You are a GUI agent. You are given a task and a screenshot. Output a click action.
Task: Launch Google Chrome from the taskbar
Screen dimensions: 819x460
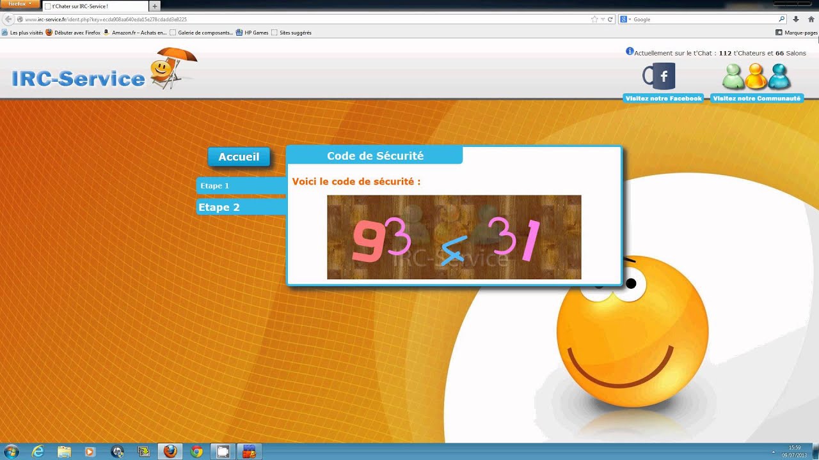pos(196,451)
